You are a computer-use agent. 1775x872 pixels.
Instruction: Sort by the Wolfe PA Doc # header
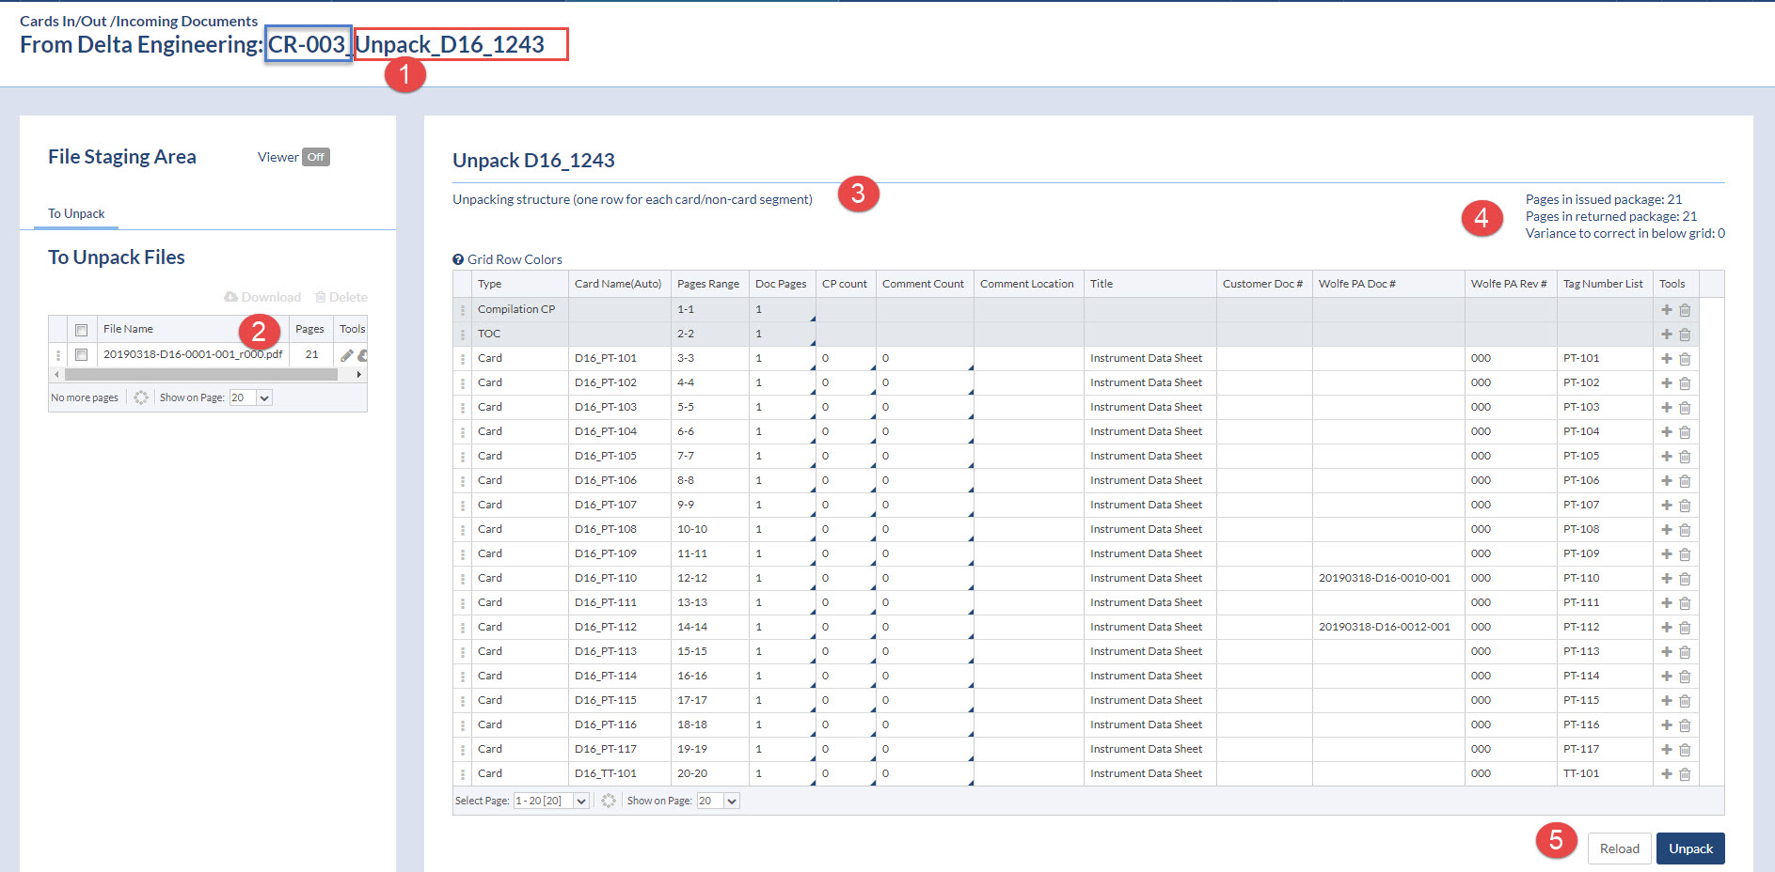(x=1388, y=284)
